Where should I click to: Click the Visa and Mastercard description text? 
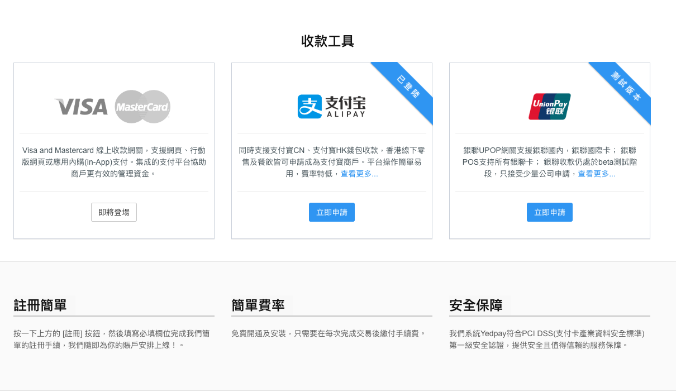pos(114,162)
